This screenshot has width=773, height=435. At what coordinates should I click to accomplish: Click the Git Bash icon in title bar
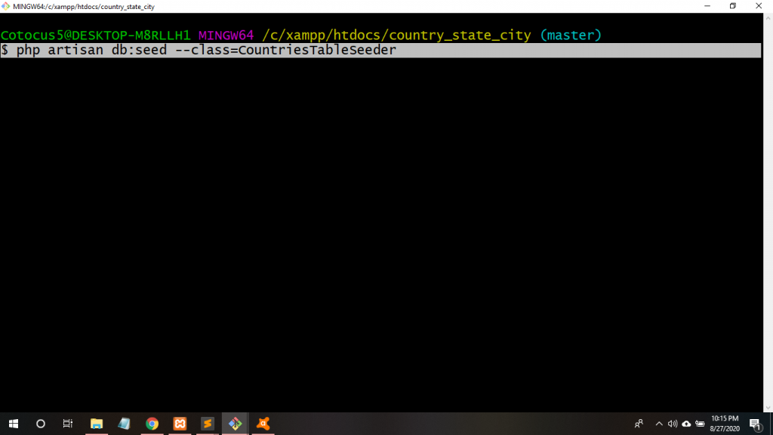6,6
